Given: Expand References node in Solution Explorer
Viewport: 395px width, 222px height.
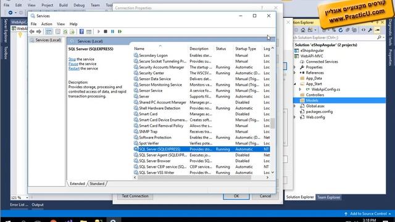Looking at the screenshot, I should point(294,73).
